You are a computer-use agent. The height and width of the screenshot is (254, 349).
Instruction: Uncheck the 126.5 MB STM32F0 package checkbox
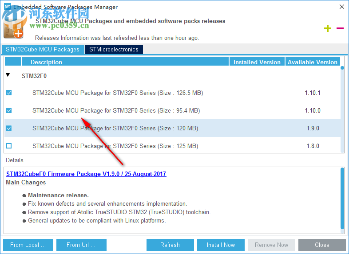(x=9, y=93)
